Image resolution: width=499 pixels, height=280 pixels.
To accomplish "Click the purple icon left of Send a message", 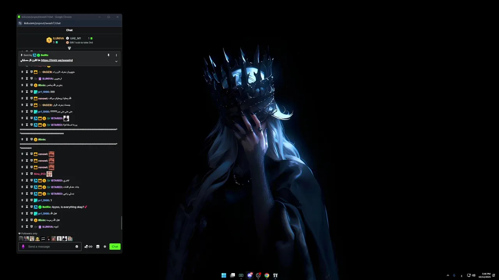I will coord(23,247).
